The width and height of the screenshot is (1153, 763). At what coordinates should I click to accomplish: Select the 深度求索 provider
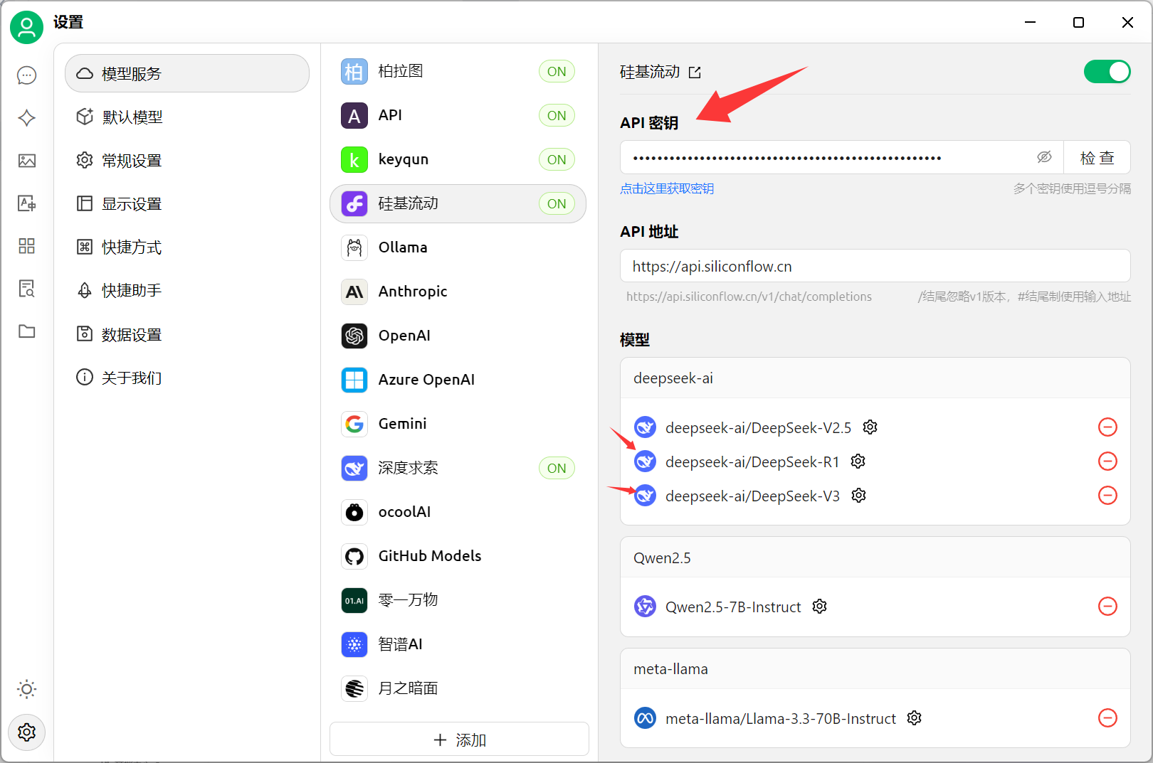tap(458, 468)
